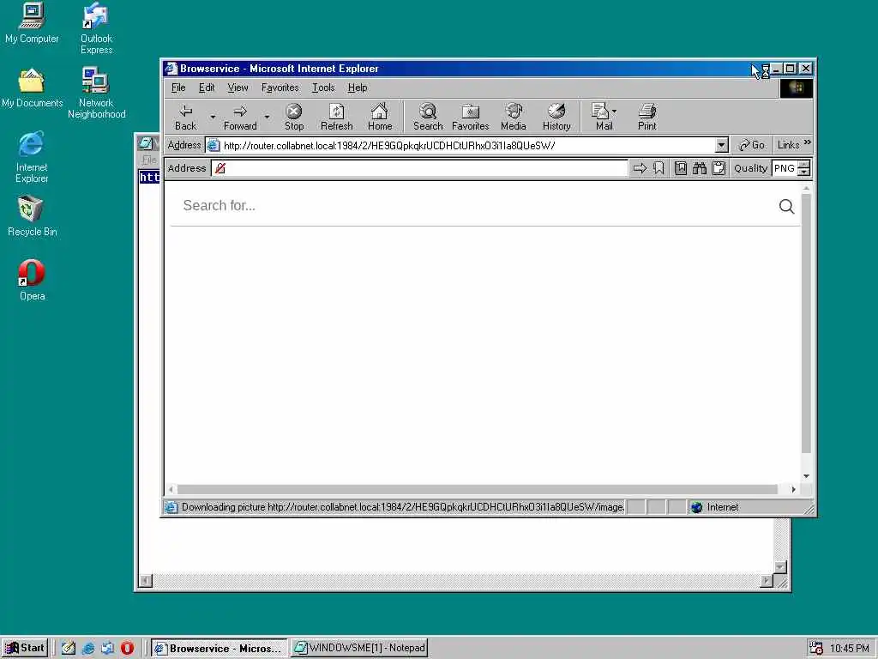Stop the page loading

pyautogui.click(x=294, y=118)
